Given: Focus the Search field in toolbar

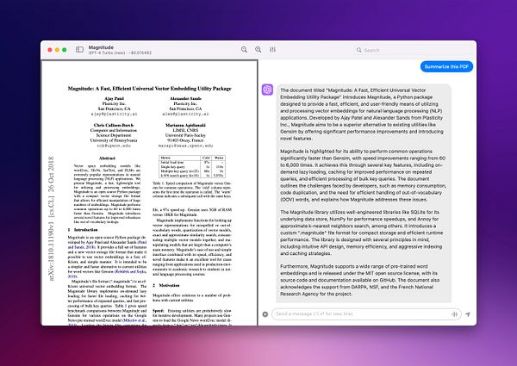Looking at the screenshot, I should [x=413, y=50].
